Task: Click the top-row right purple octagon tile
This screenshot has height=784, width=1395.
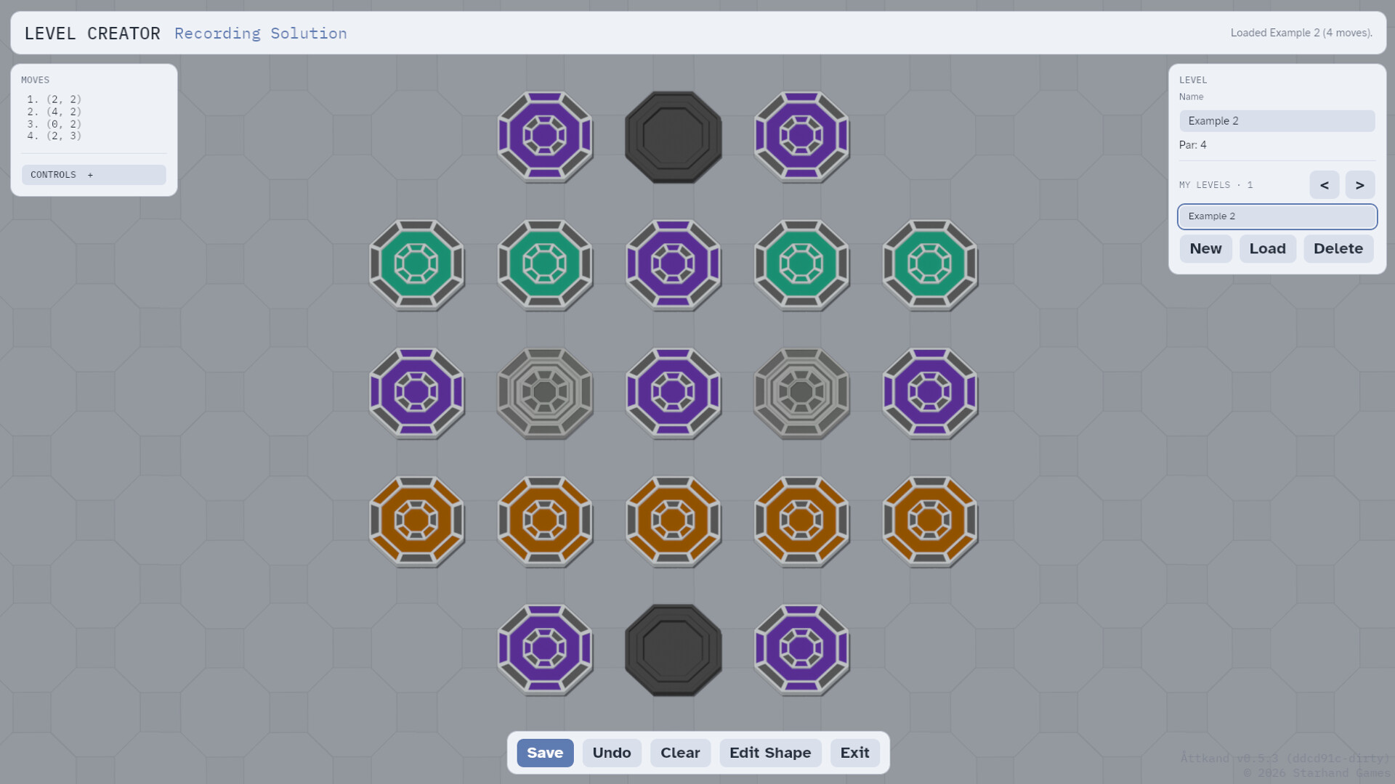Action: [x=801, y=136]
